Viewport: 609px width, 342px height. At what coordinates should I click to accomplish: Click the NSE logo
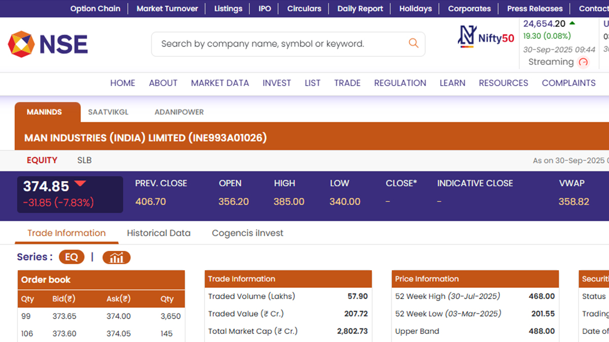click(x=48, y=44)
